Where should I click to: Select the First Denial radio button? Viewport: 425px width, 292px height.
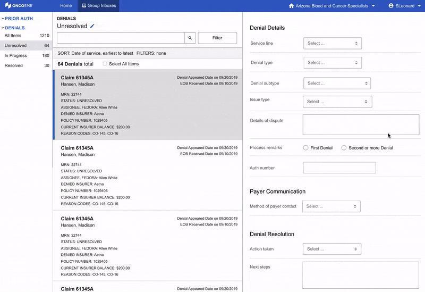coord(306,148)
